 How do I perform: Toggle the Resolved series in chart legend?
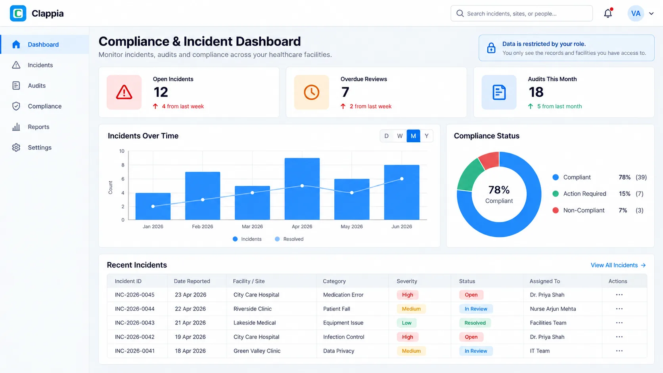click(289, 239)
